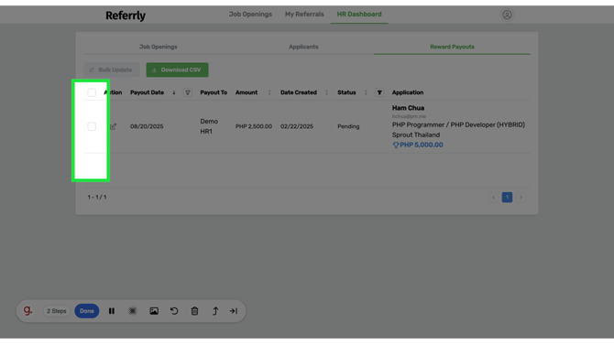Switch to the dashboard Job Openings tab

coord(159,47)
